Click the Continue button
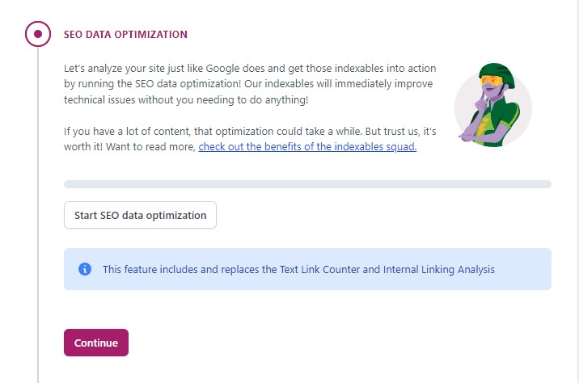Viewport: 579px width, 383px height. click(x=96, y=343)
